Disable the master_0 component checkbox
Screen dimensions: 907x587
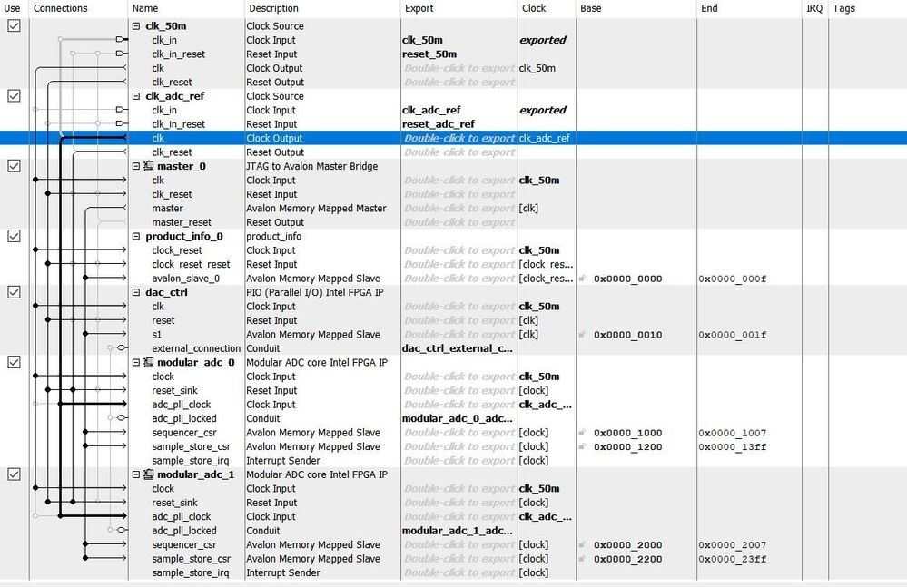pyautogui.click(x=14, y=166)
